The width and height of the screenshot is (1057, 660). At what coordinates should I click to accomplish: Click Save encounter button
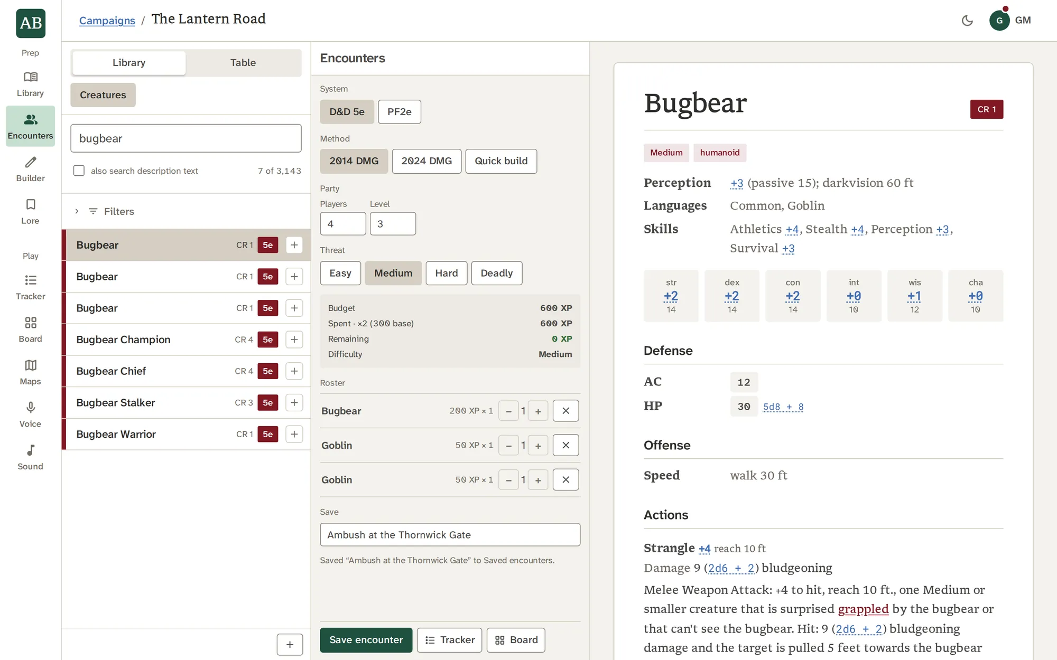point(366,640)
